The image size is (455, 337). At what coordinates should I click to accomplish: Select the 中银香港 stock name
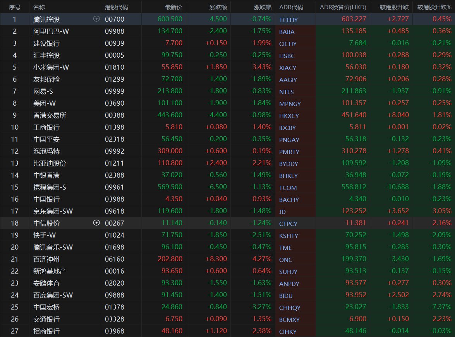tap(46, 175)
